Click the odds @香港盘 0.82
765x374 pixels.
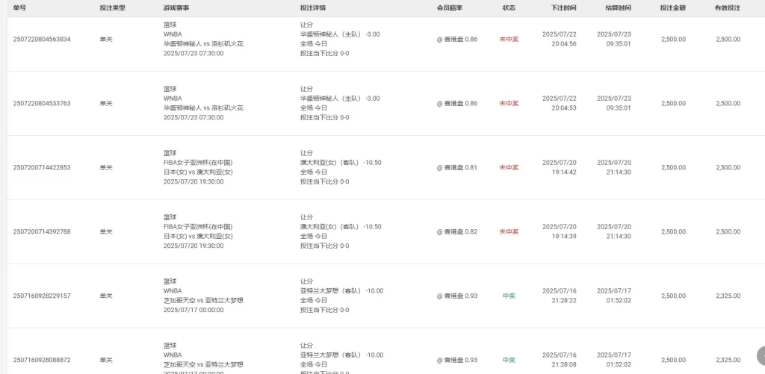click(x=457, y=231)
